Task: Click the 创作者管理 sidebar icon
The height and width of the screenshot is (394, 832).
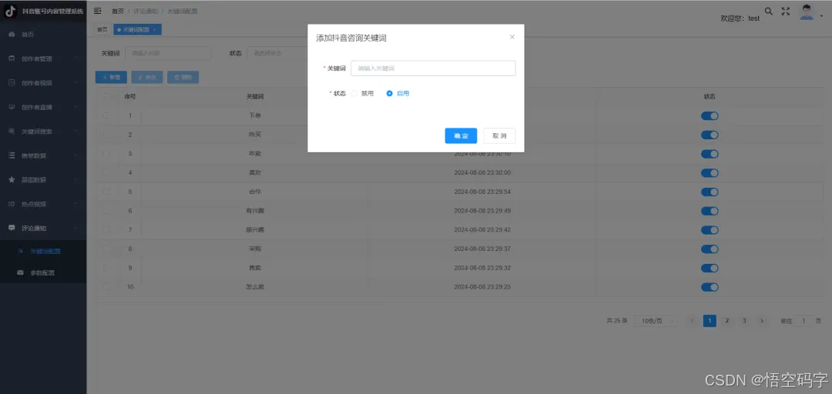Action: click(12, 58)
